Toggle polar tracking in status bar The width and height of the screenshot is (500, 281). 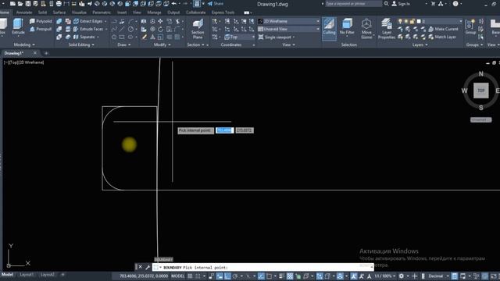(x=235, y=276)
